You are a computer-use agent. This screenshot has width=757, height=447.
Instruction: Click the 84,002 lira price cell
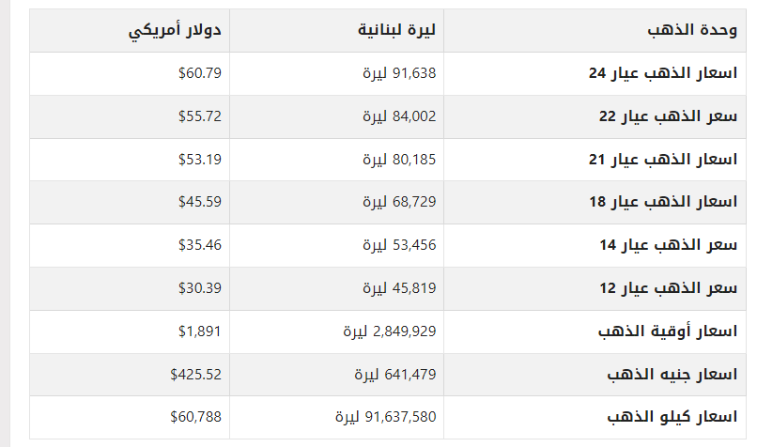pos(400,116)
